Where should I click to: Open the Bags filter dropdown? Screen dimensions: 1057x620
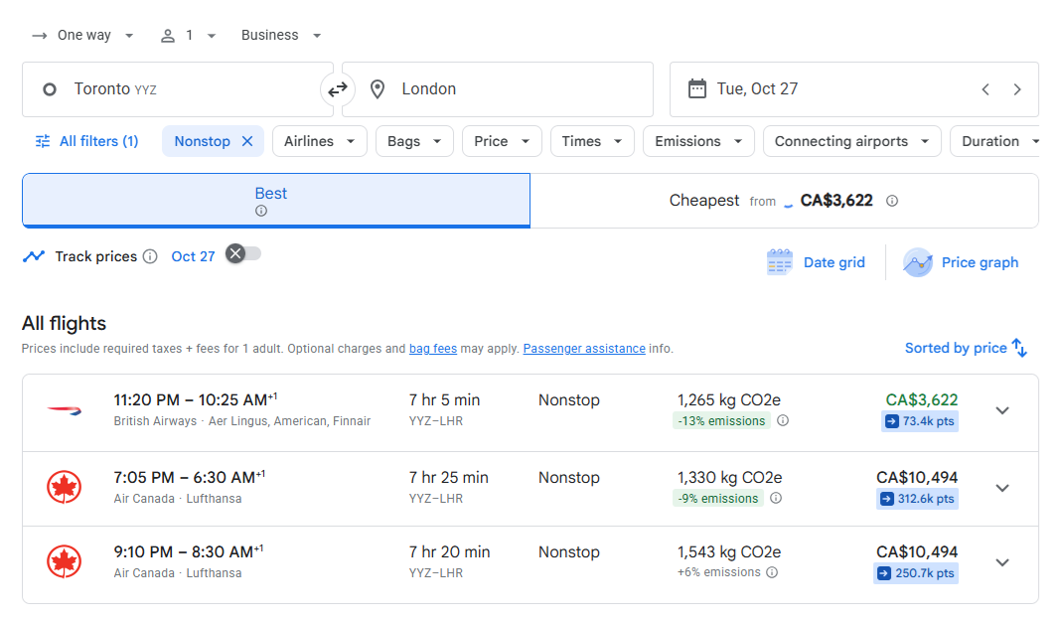click(414, 141)
